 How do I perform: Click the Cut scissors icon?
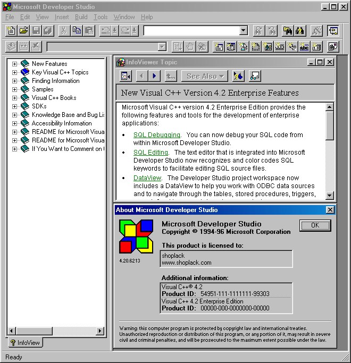(64, 30)
